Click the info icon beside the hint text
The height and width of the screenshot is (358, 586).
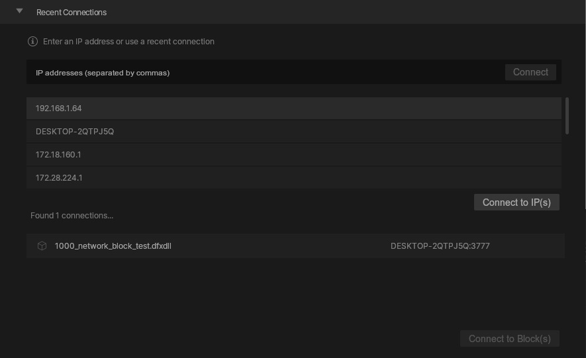point(32,42)
